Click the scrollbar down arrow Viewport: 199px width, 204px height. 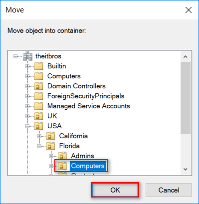(186, 169)
